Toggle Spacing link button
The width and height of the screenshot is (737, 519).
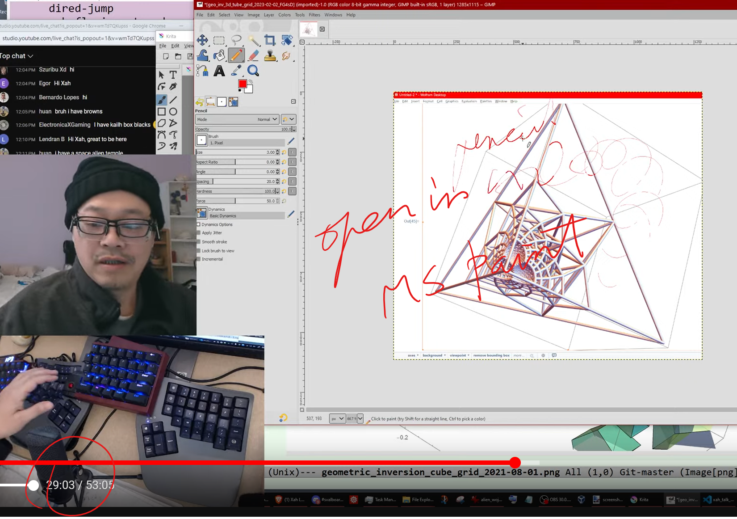pyautogui.click(x=292, y=181)
